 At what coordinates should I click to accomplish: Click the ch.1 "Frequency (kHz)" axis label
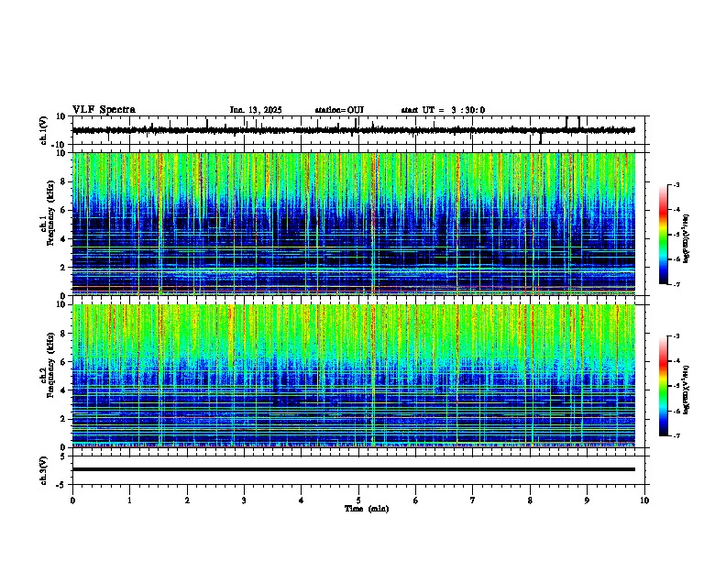(x=50, y=213)
